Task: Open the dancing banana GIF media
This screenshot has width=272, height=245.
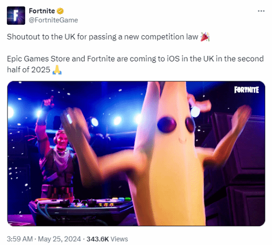Action: [136, 153]
